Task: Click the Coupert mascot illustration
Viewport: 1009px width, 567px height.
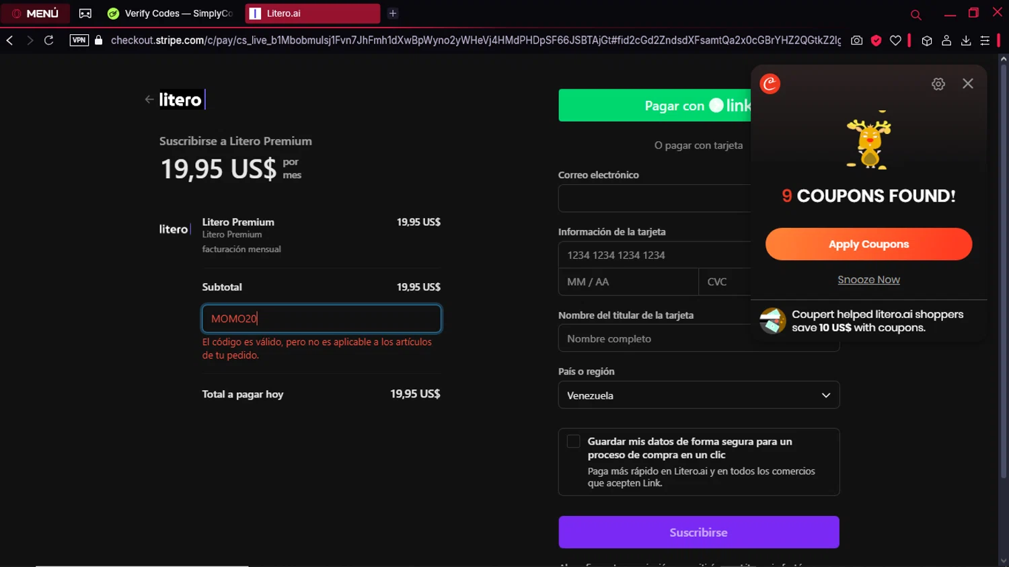Action: 868,140
